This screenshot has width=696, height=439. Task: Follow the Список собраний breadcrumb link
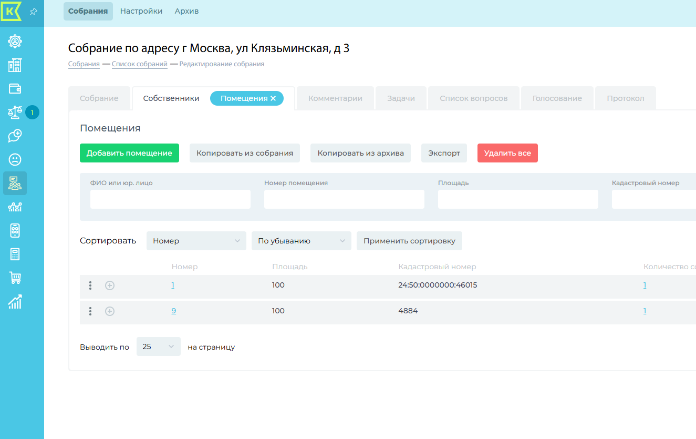(139, 64)
